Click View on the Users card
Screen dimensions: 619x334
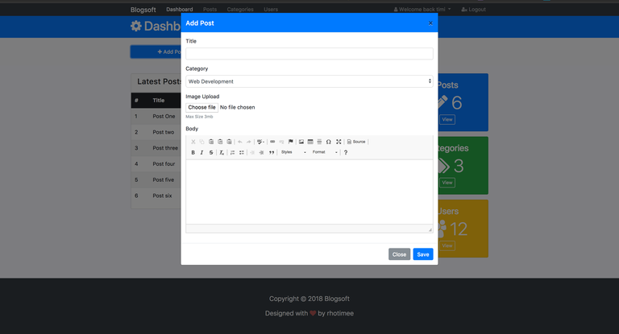point(447,245)
